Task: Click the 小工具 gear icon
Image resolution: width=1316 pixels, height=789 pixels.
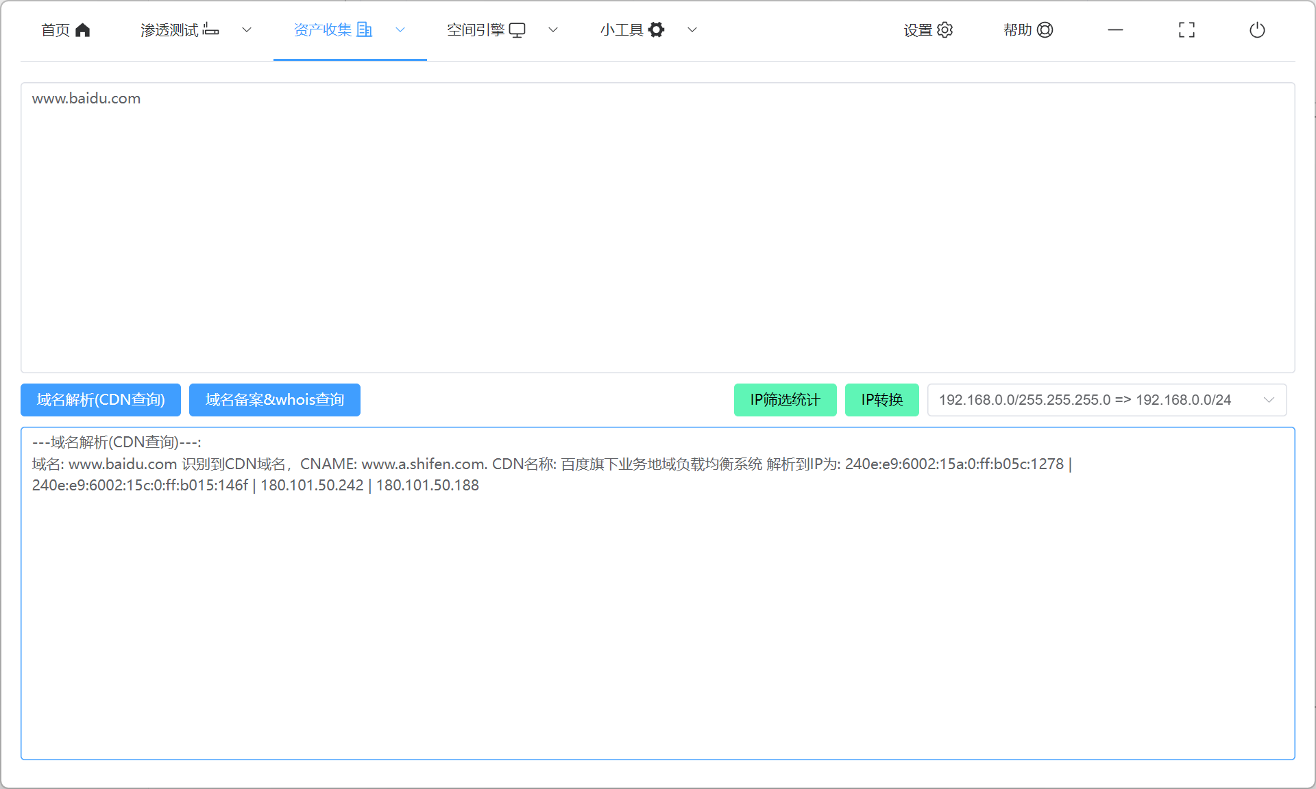Action: [x=657, y=30]
